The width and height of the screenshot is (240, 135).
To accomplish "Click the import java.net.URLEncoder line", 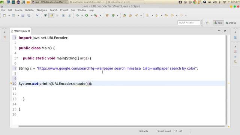I will pos(43,38).
